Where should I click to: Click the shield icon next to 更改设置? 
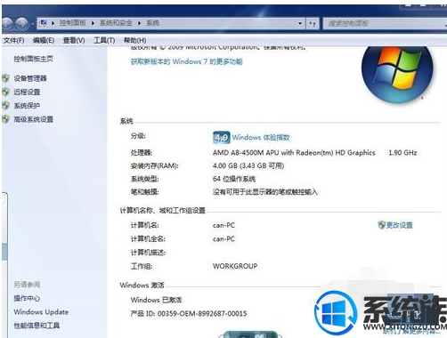[x=381, y=225]
